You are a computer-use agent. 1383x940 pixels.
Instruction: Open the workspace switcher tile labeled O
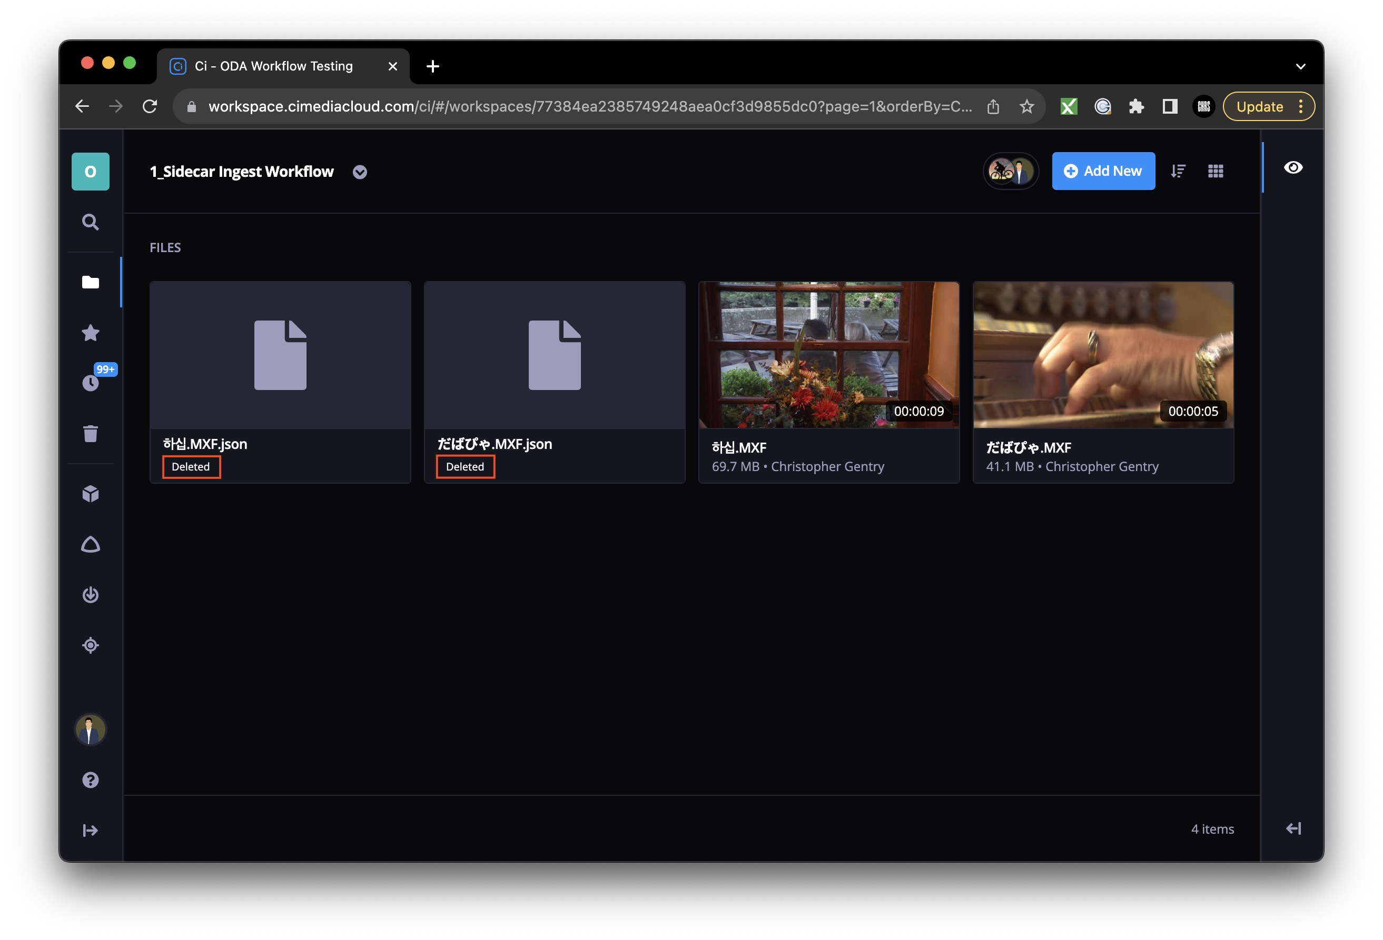click(91, 171)
